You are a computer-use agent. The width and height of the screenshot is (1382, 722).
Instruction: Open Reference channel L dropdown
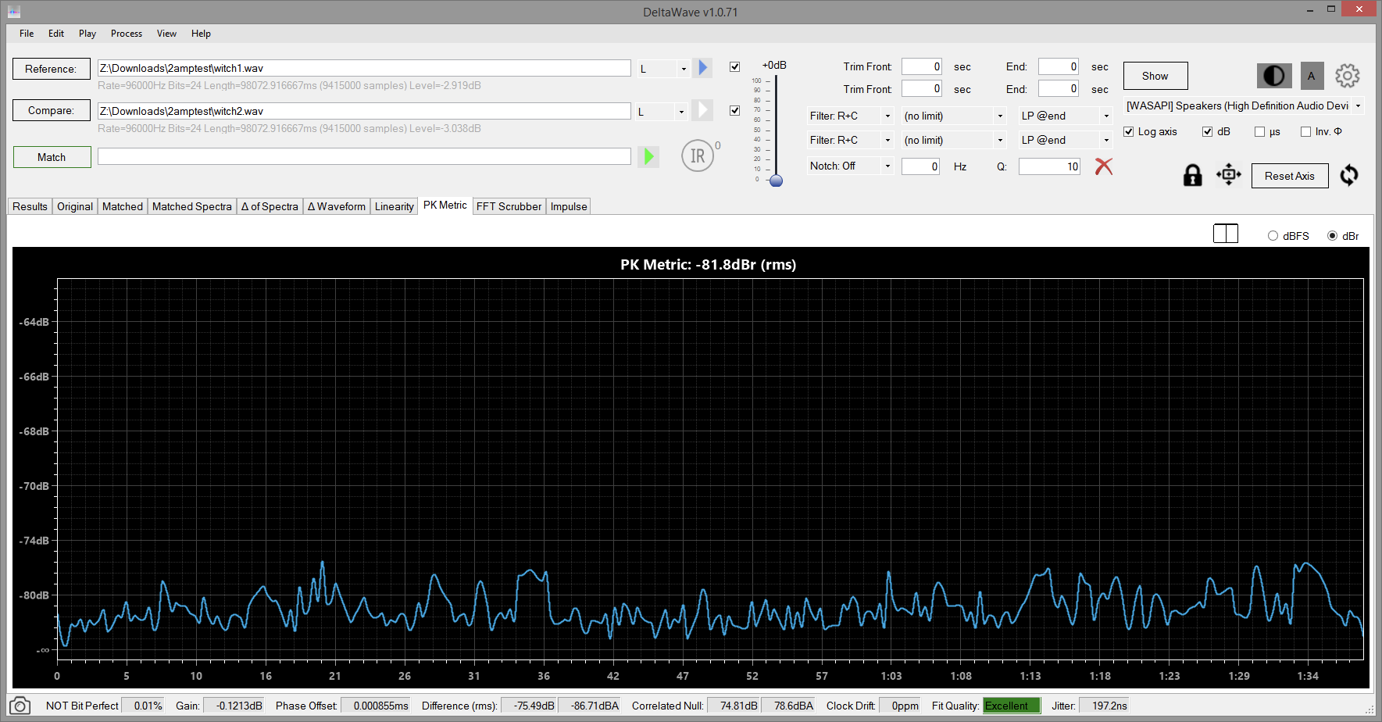point(663,69)
